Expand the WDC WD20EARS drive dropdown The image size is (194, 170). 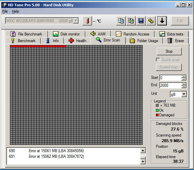click(76, 21)
